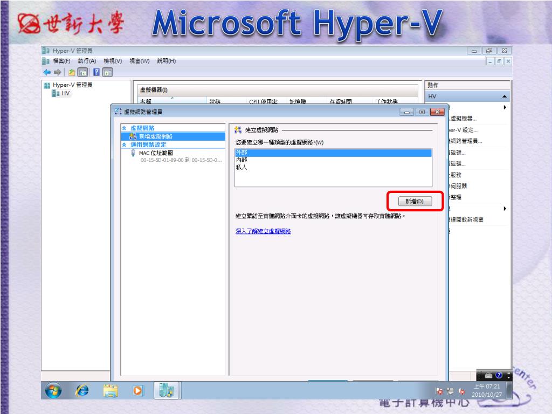The width and height of the screenshot is (552, 414).
Task: Sort the VM list by 名稱 column
Action: (171, 101)
